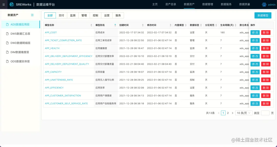Go to next page arrow
This screenshot has width=277, height=147.
pyautogui.click(x=232, y=113)
